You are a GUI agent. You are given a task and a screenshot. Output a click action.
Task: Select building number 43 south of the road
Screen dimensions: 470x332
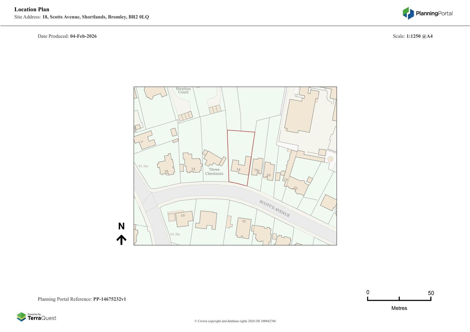184,219
